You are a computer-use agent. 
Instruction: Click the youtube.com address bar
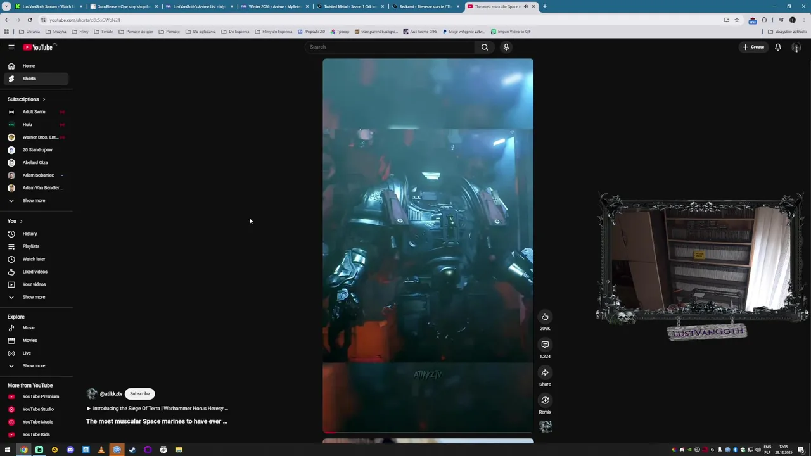tap(380, 20)
